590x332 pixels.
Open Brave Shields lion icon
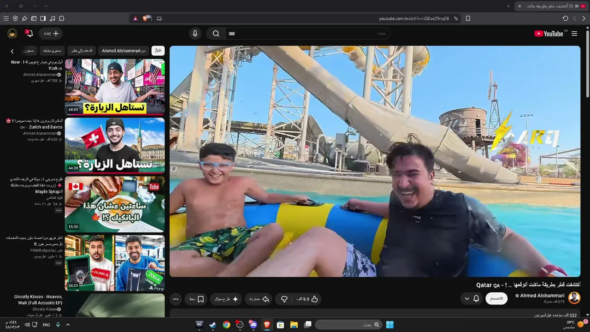147,18
